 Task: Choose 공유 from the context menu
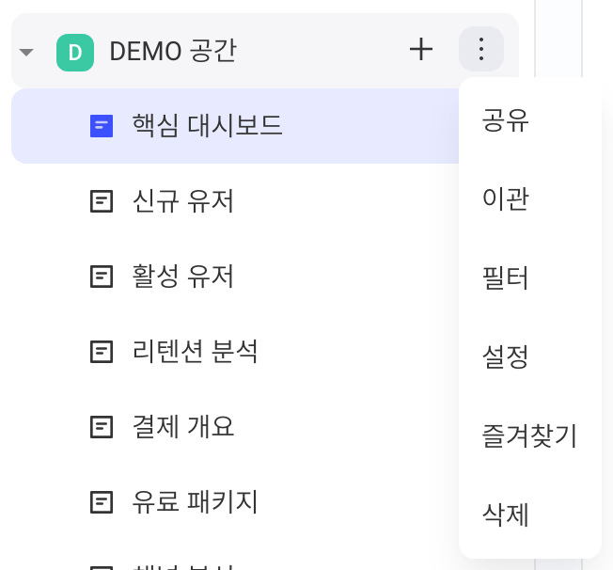[x=530, y=120]
